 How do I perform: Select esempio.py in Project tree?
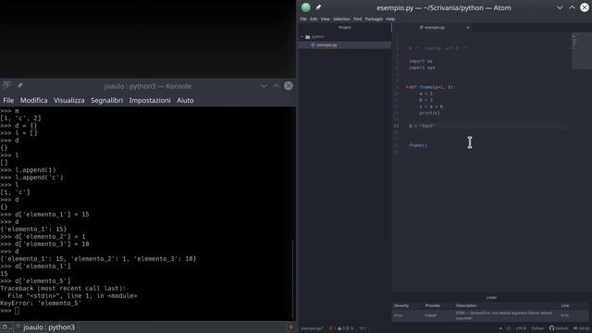(345, 45)
